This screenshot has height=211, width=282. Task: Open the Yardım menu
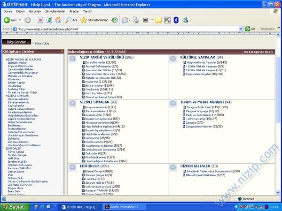pyautogui.click(x=87, y=11)
